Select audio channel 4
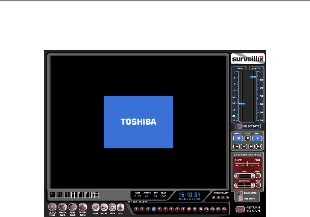The width and height of the screenshot is (310, 217). [x=227, y=198]
